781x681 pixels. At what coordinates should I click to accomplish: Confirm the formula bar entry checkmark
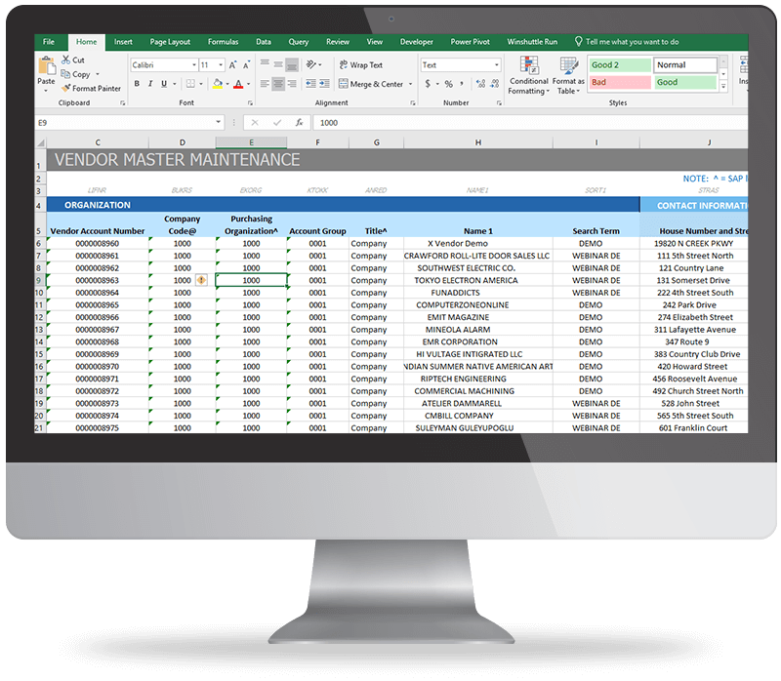point(277,123)
